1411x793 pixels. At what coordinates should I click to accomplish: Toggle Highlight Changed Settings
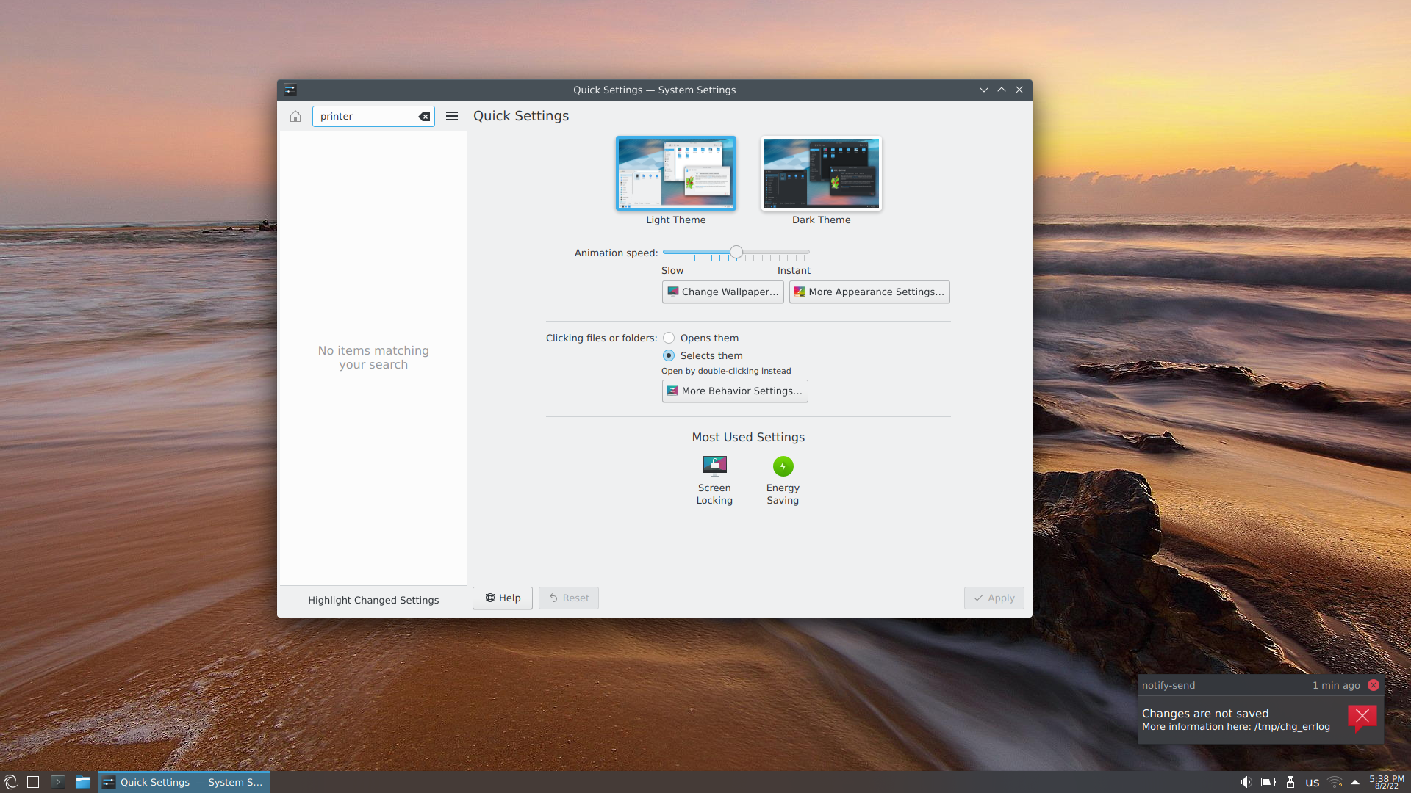(373, 600)
